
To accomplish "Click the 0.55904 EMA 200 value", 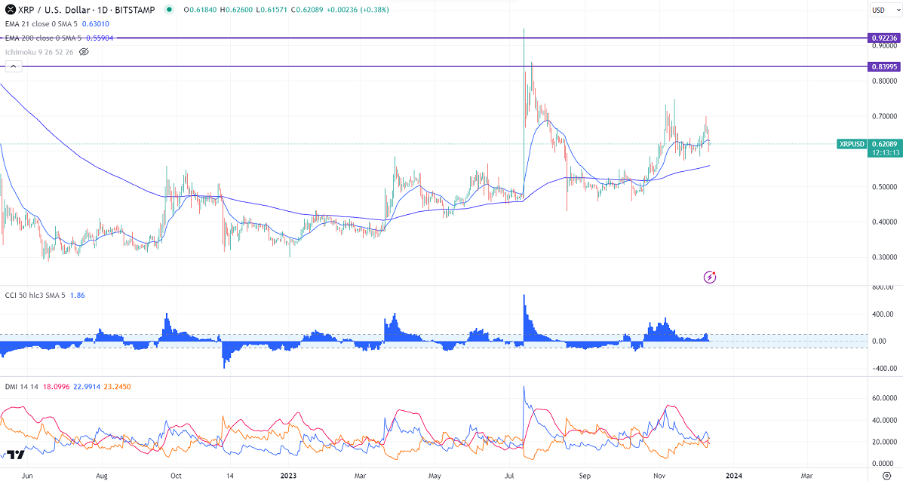I will pyautogui.click(x=100, y=38).
